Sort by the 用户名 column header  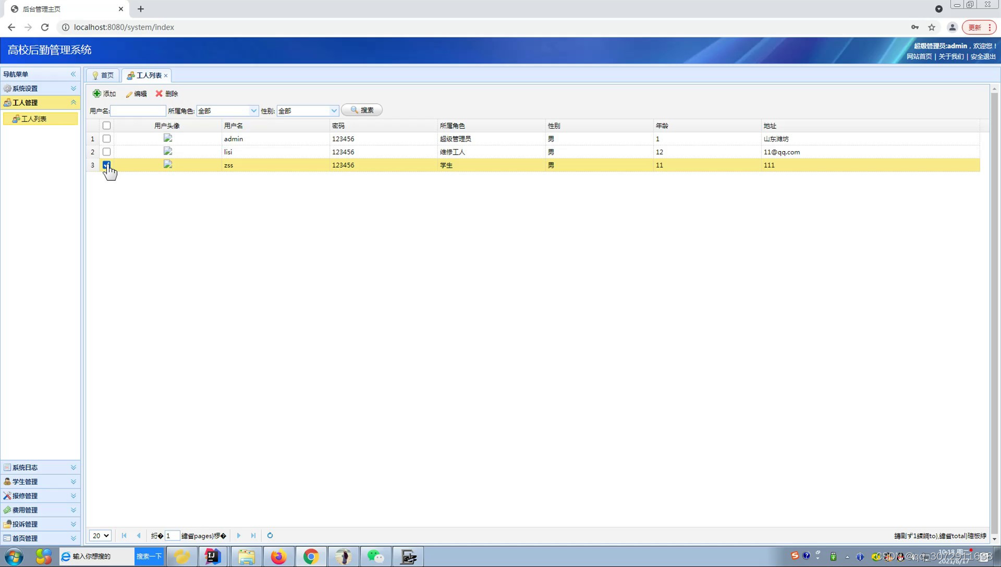pyautogui.click(x=276, y=126)
